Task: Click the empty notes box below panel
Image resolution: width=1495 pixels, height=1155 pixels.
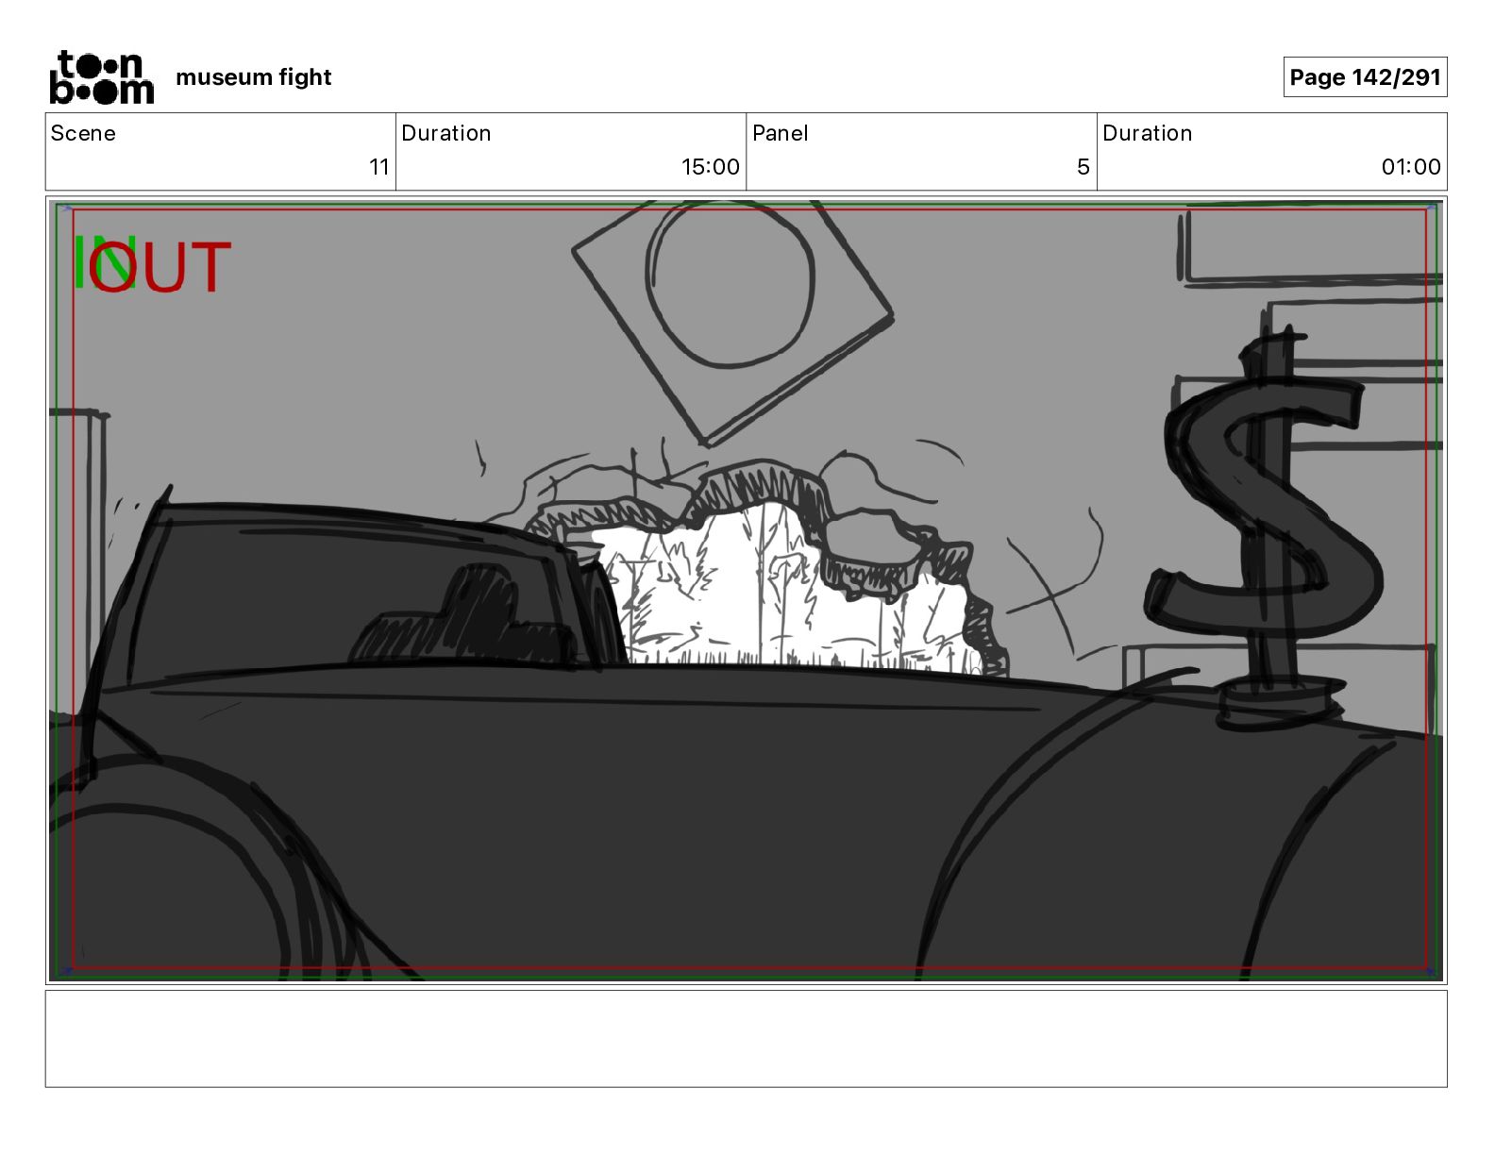Action: 746,1038
